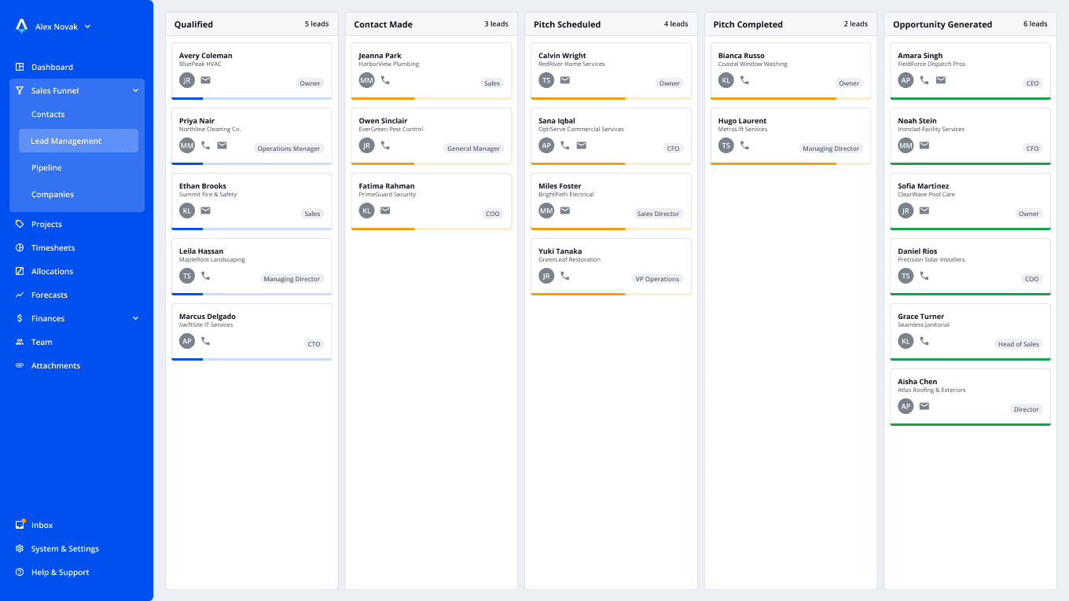This screenshot has height=601, width=1069.
Task: Click phone icon on Hugo Laurent card
Action: 744,145
